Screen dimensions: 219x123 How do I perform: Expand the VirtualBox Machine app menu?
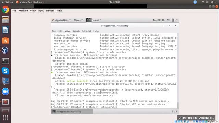click(30, 2)
